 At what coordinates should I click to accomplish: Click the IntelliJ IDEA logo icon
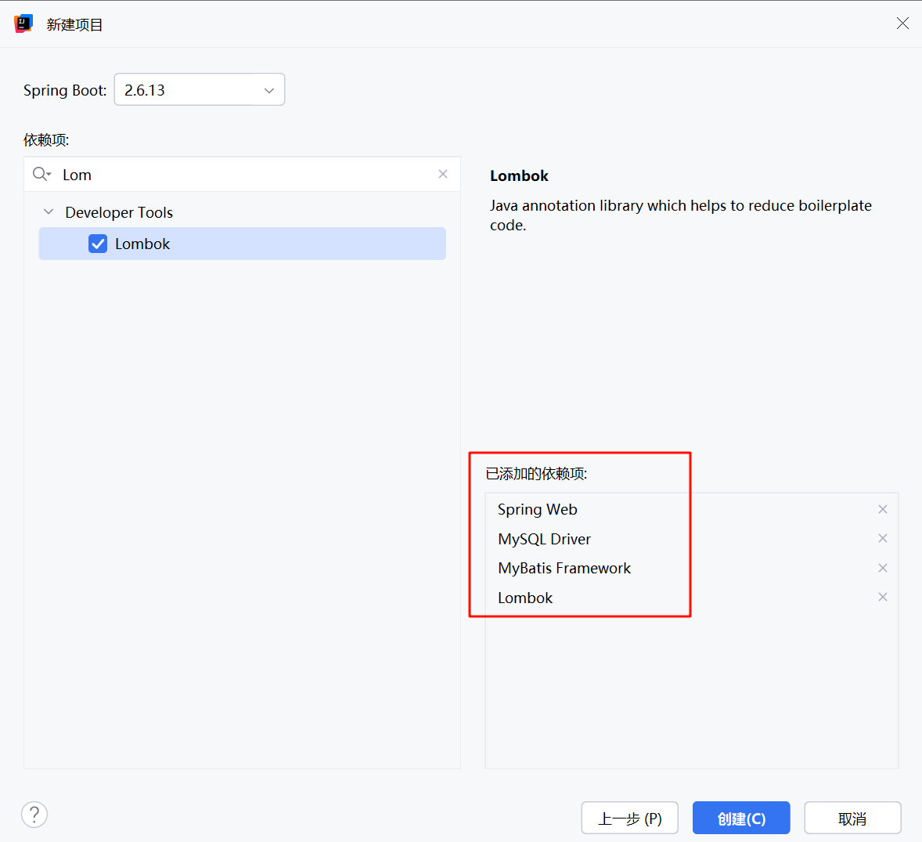pyautogui.click(x=23, y=23)
